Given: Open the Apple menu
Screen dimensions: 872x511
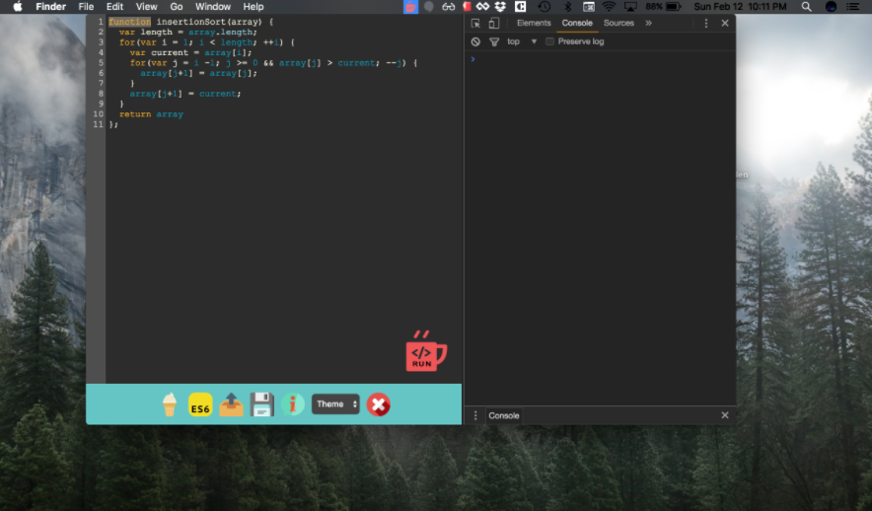Looking at the screenshot, I should click(x=17, y=7).
